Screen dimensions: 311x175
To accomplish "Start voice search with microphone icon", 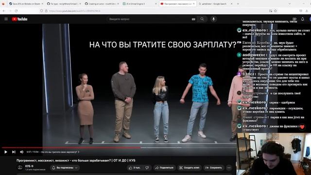I will click(x=213, y=19).
